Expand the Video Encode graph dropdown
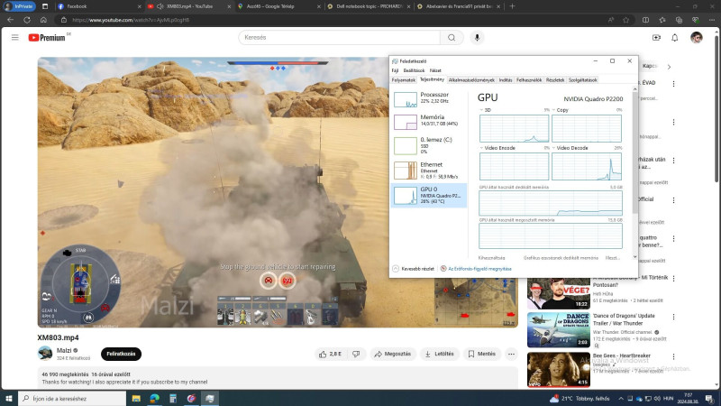 (x=481, y=148)
